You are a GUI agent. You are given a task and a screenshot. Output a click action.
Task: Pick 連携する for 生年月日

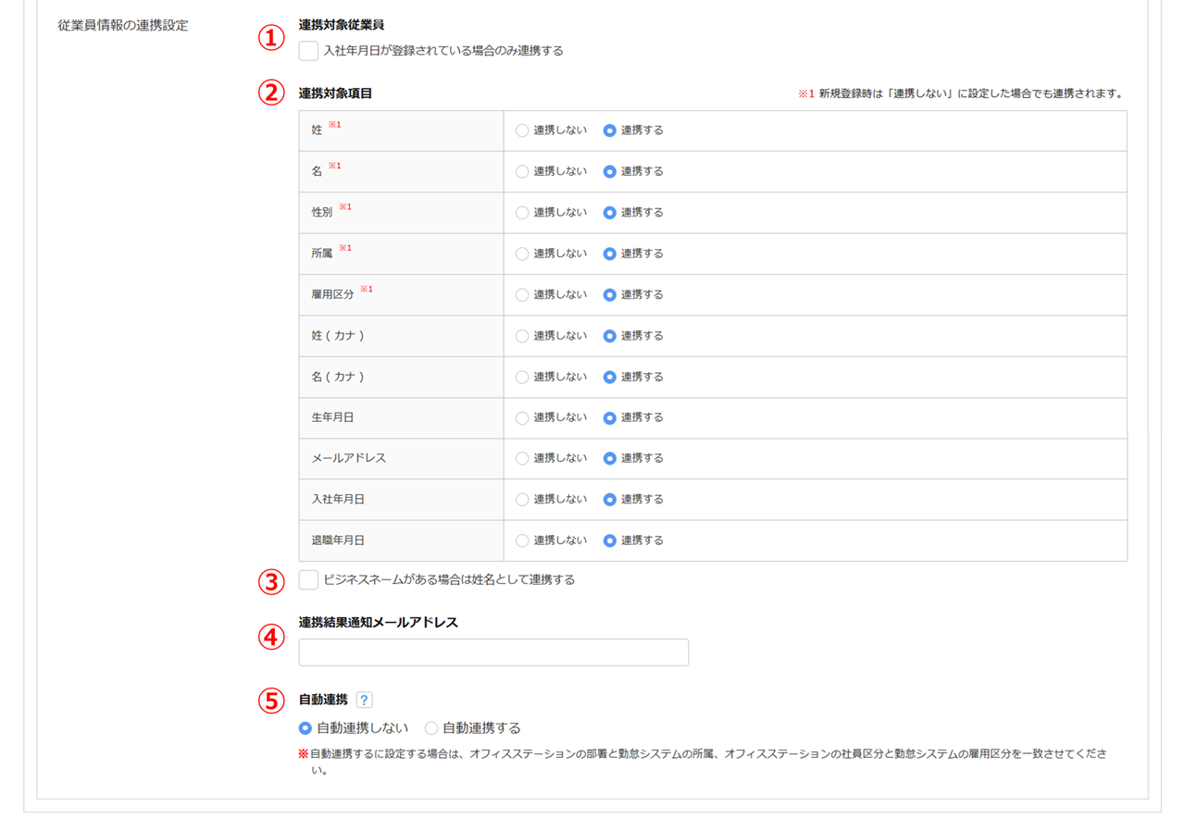click(x=609, y=417)
